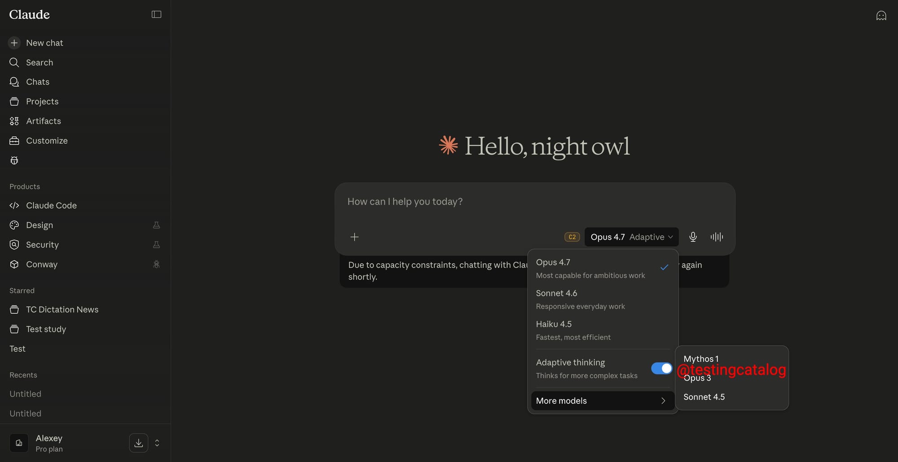The width and height of the screenshot is (898, 462).
Task: Click the "How can I help you today?" input
Action: click(534, 202)
